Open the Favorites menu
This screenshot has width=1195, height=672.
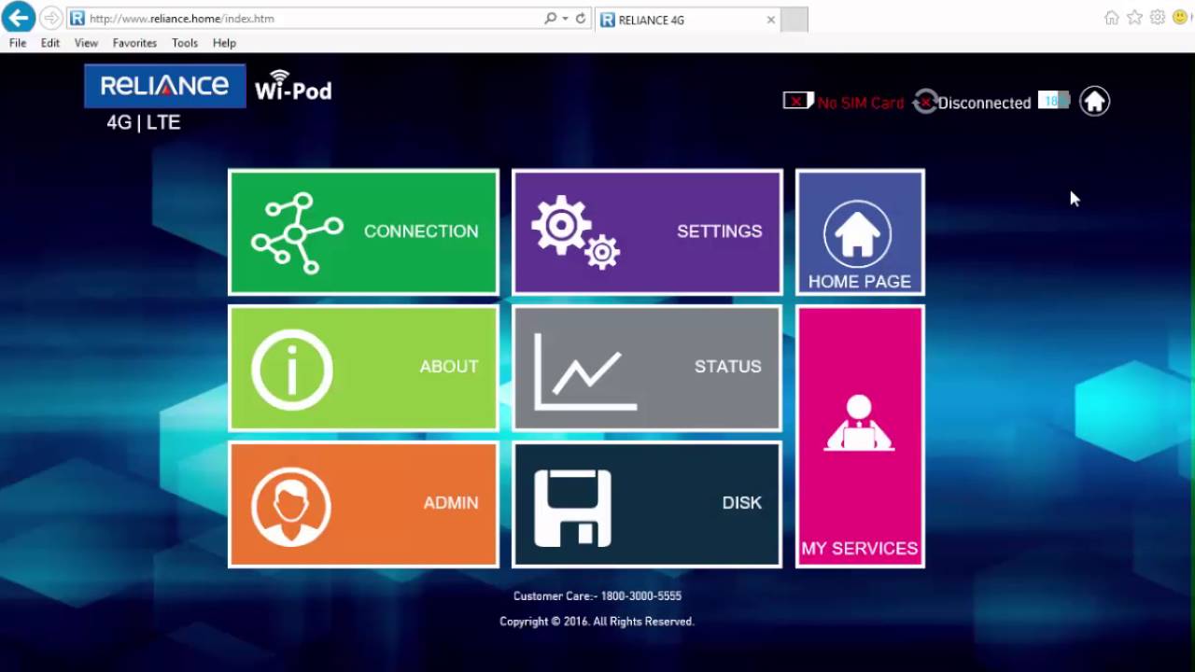click(134, 43)
